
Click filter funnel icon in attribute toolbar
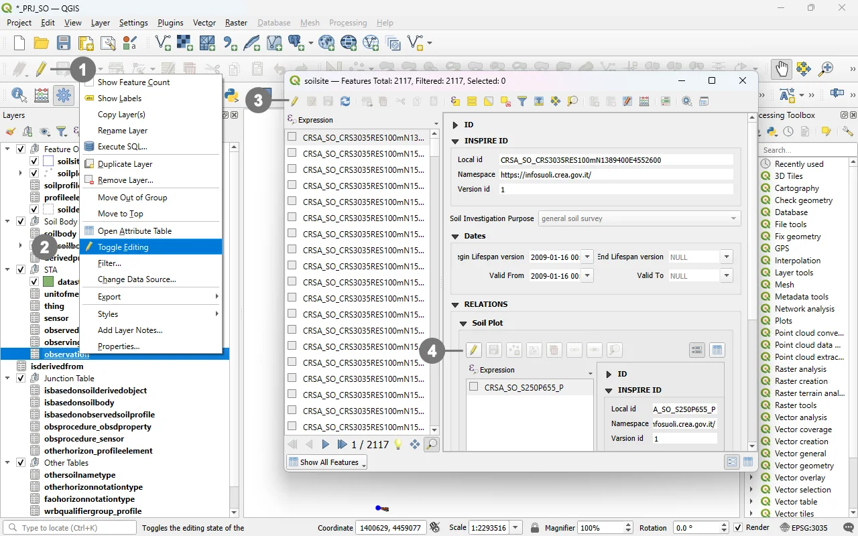[x=522, y=101]
